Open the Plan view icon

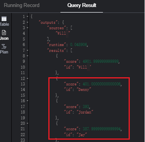(x=4, y=47)
